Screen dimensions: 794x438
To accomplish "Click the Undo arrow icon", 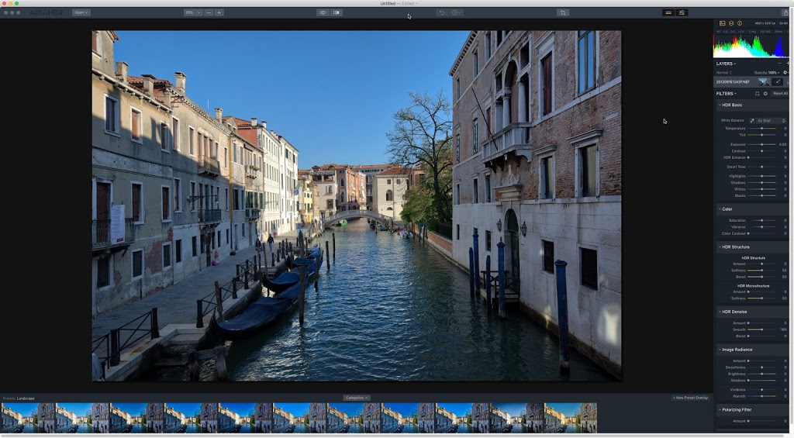I will point(440,12).
